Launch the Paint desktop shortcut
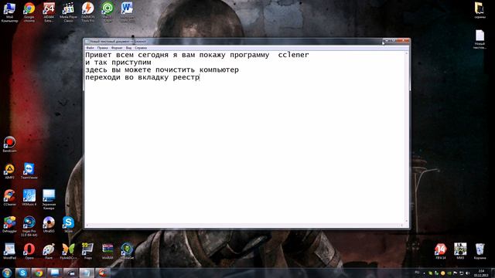The height and width of the screenshot is (278, 495). 49,251
